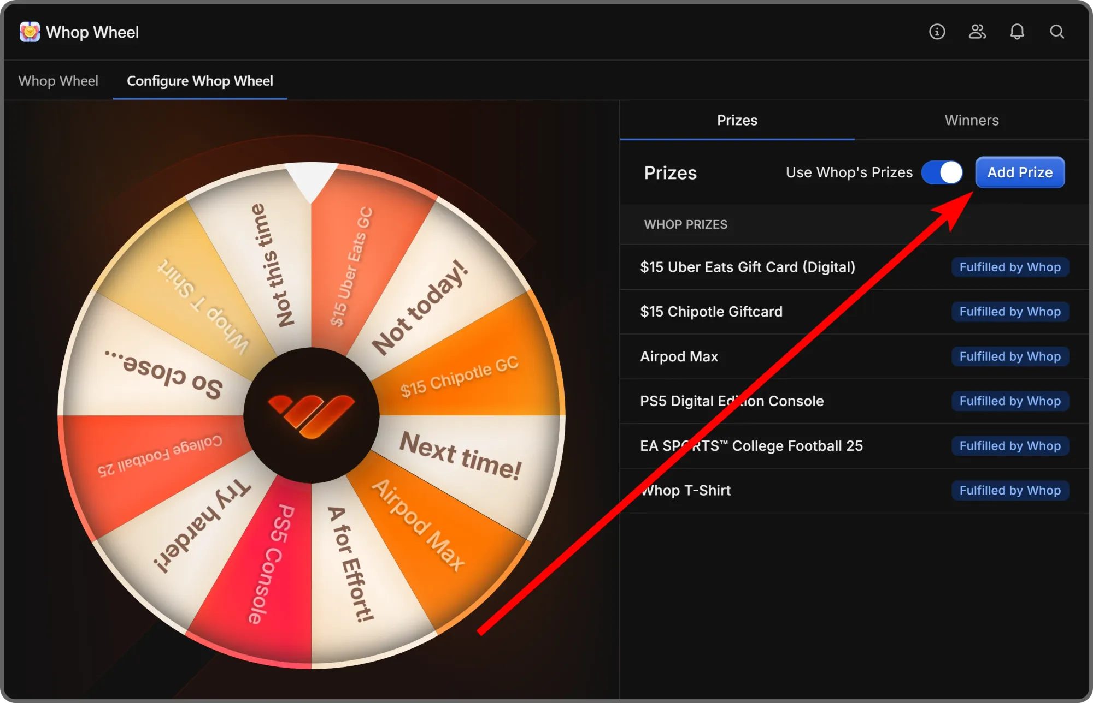The width and height of the screenshot is (1093, 703).
Task: Click the Fulfilled by Whop badge on Airpod Max
Action: click(x=1010, y=356)
